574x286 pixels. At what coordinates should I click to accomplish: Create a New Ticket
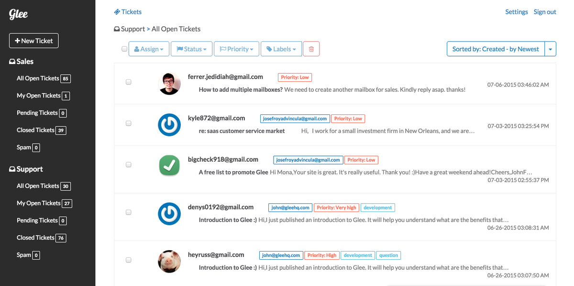tap(34, 41)
